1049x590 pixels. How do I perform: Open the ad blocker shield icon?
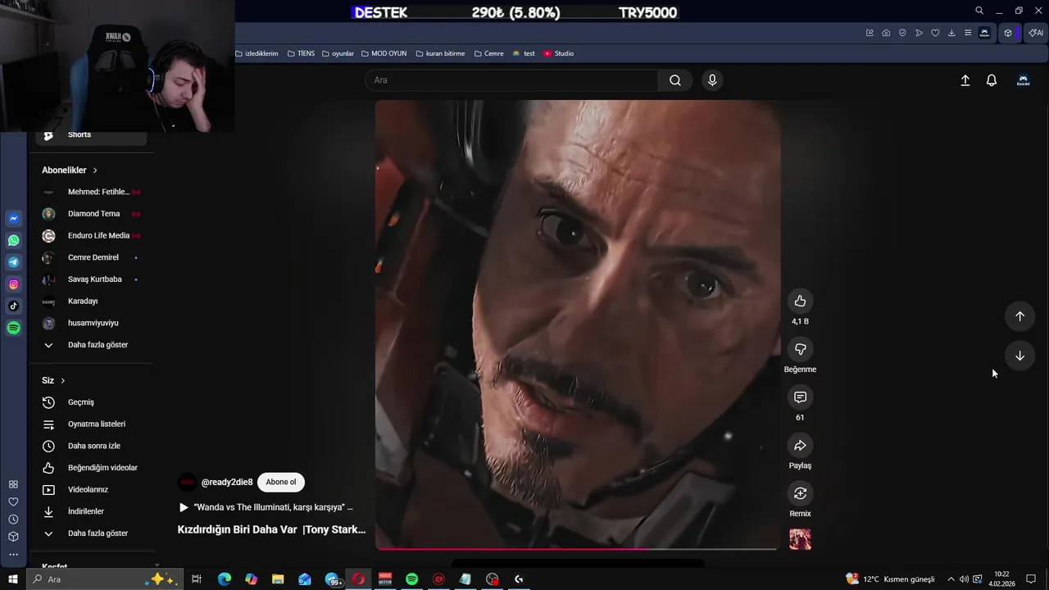click(x=902, y=33)
